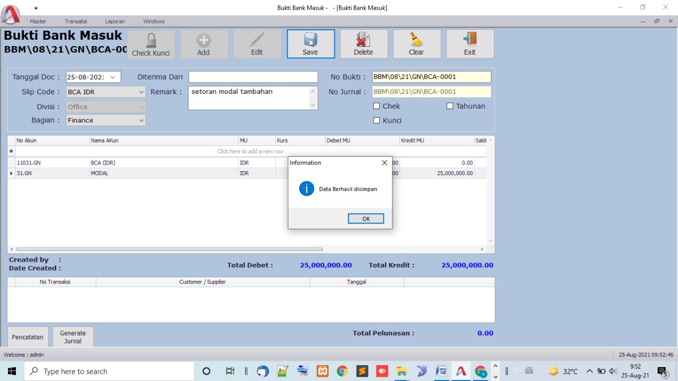Switch to the Generate Jurnal tab
Viewport: 678px width, 381px height.
tap(73, 336)
